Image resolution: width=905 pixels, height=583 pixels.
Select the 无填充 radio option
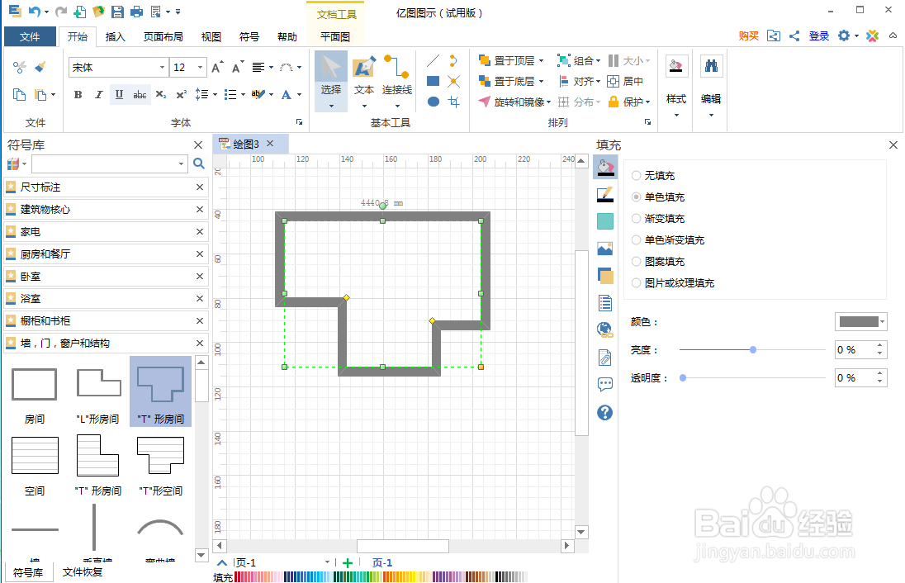(x=636, y=175)
